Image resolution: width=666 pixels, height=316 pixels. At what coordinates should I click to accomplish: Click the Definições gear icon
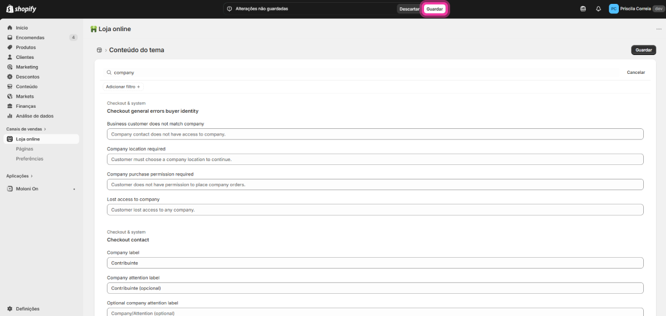tap(10, 309)
